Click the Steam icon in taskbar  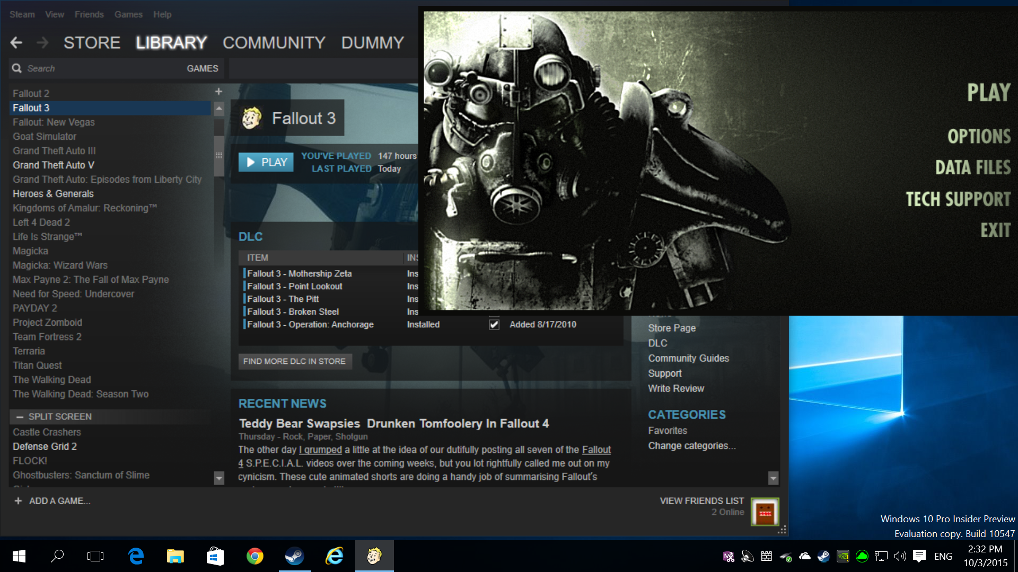point(294,556)
